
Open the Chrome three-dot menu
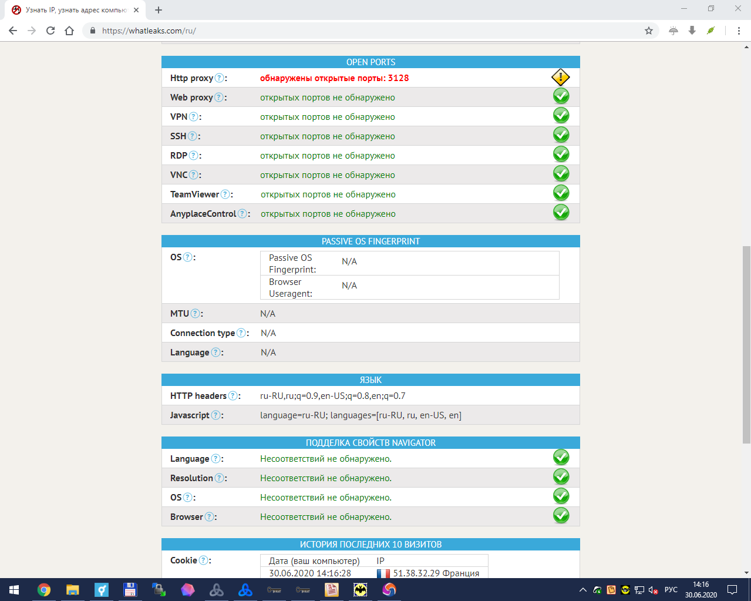739,31
